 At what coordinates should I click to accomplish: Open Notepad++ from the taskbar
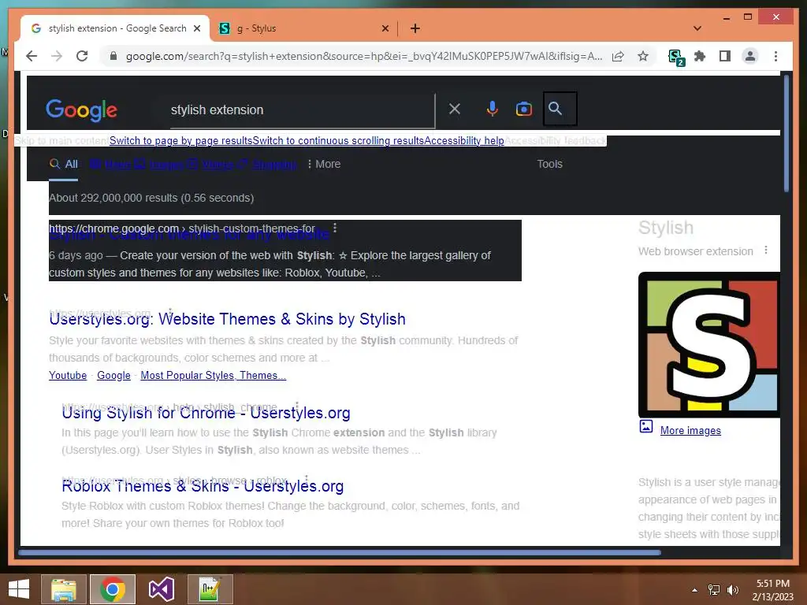tap(210, 589)
